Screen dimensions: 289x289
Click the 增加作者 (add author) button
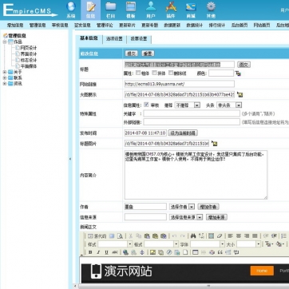(208, 207)
